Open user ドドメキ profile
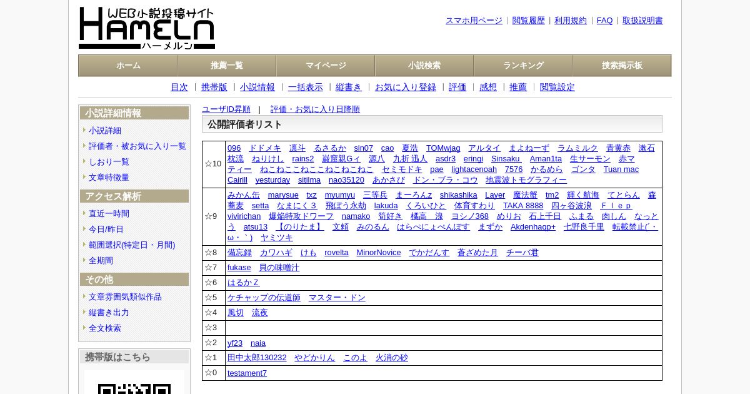 coord(265,148)
